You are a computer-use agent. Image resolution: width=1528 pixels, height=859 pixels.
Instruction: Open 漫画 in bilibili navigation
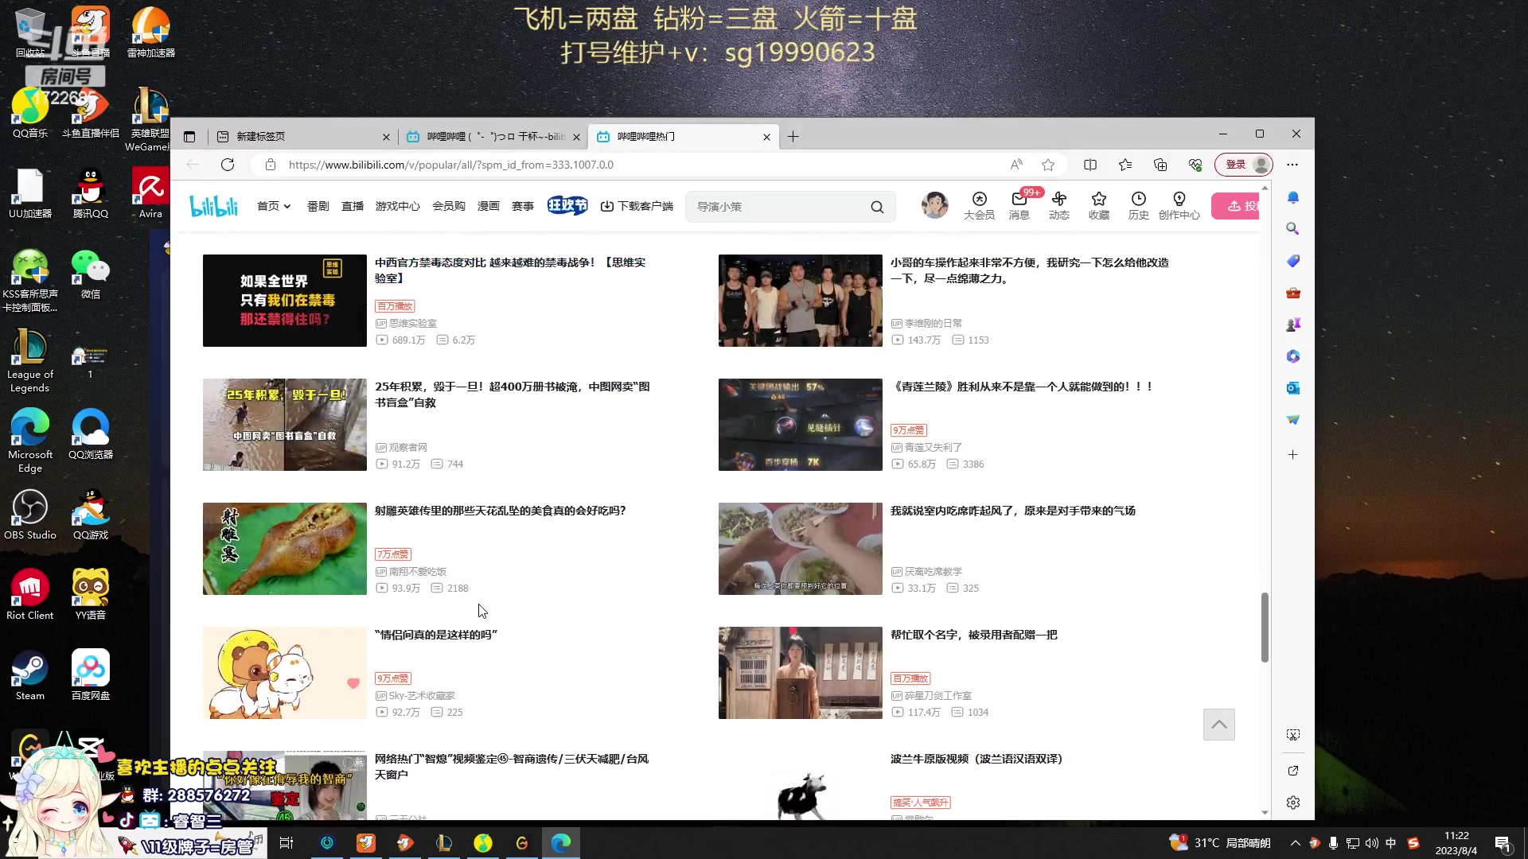(x=489, y=206)
